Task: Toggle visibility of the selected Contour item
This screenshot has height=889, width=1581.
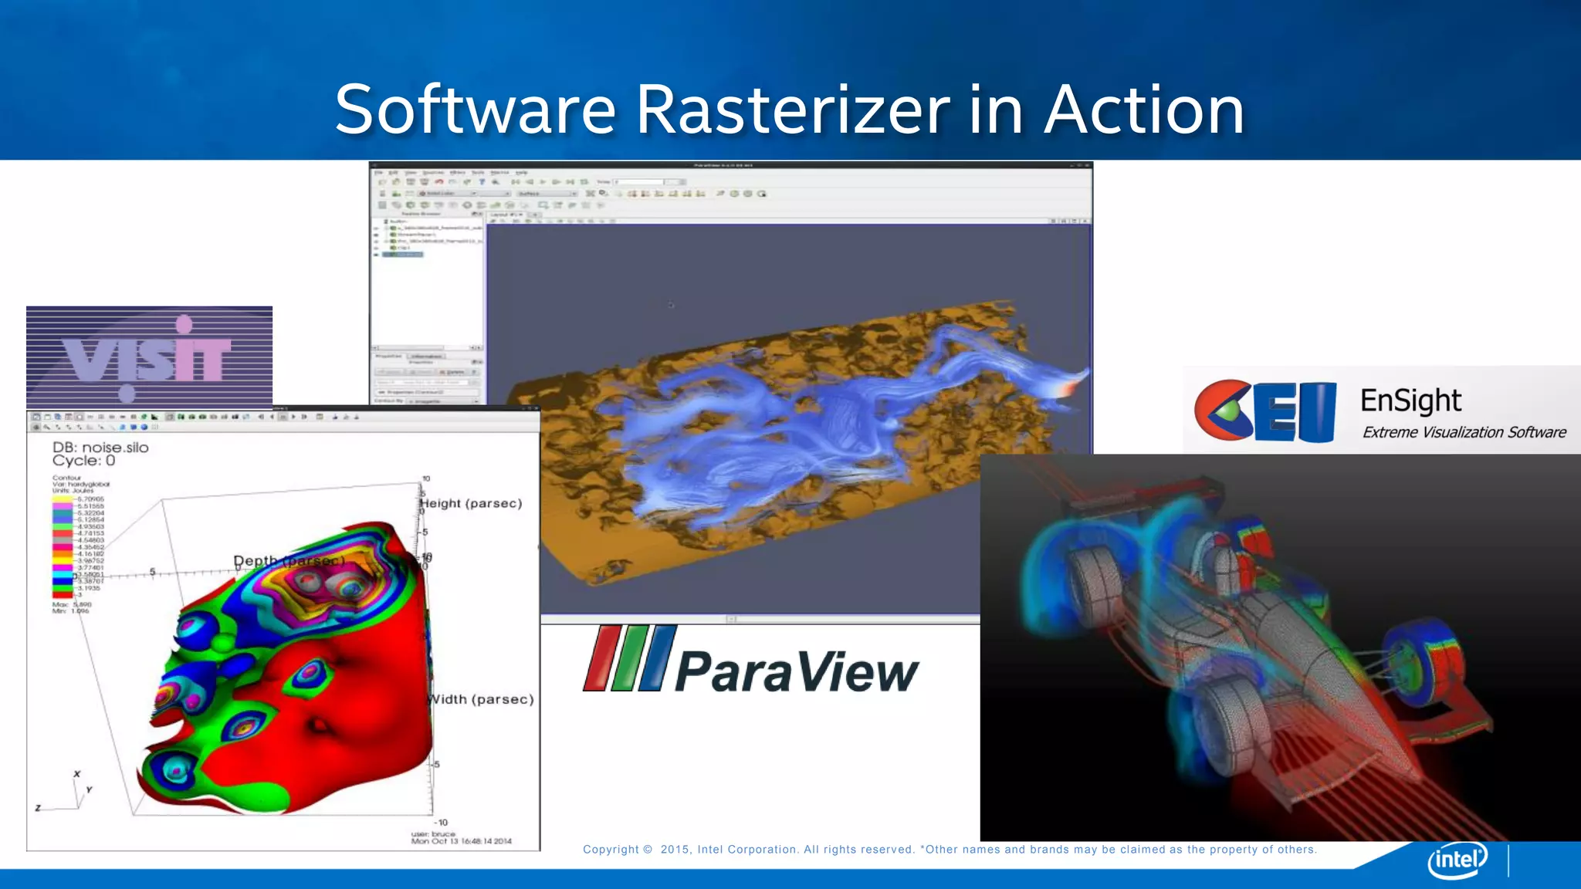Action: point(376,255)
